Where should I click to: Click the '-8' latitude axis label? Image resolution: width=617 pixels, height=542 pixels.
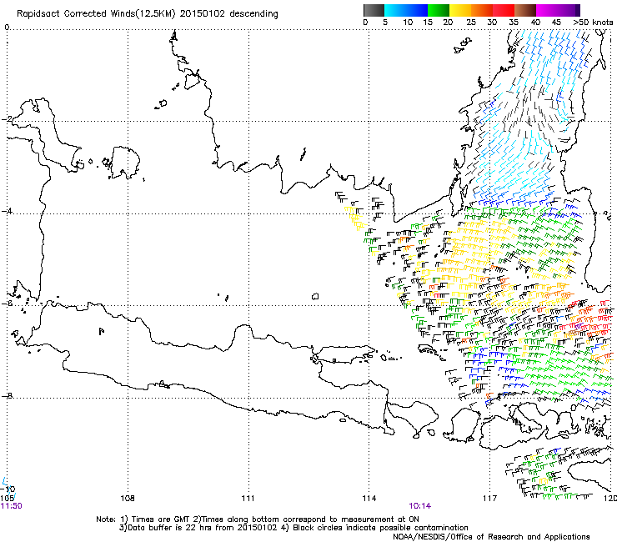click(7, 395)
